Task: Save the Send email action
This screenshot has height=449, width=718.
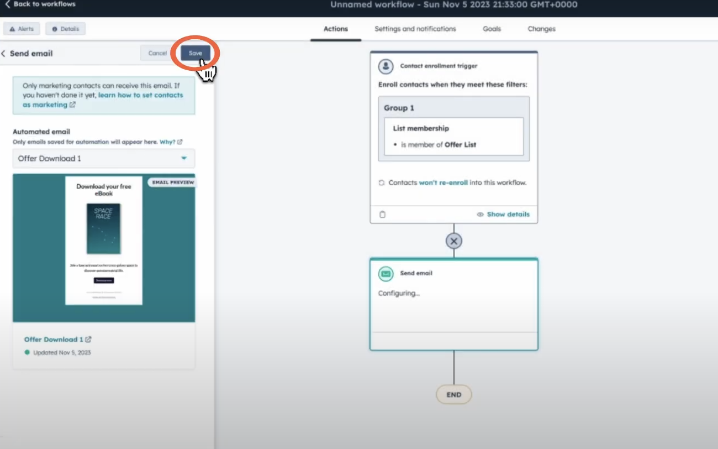Action: (x=196, y=53)
